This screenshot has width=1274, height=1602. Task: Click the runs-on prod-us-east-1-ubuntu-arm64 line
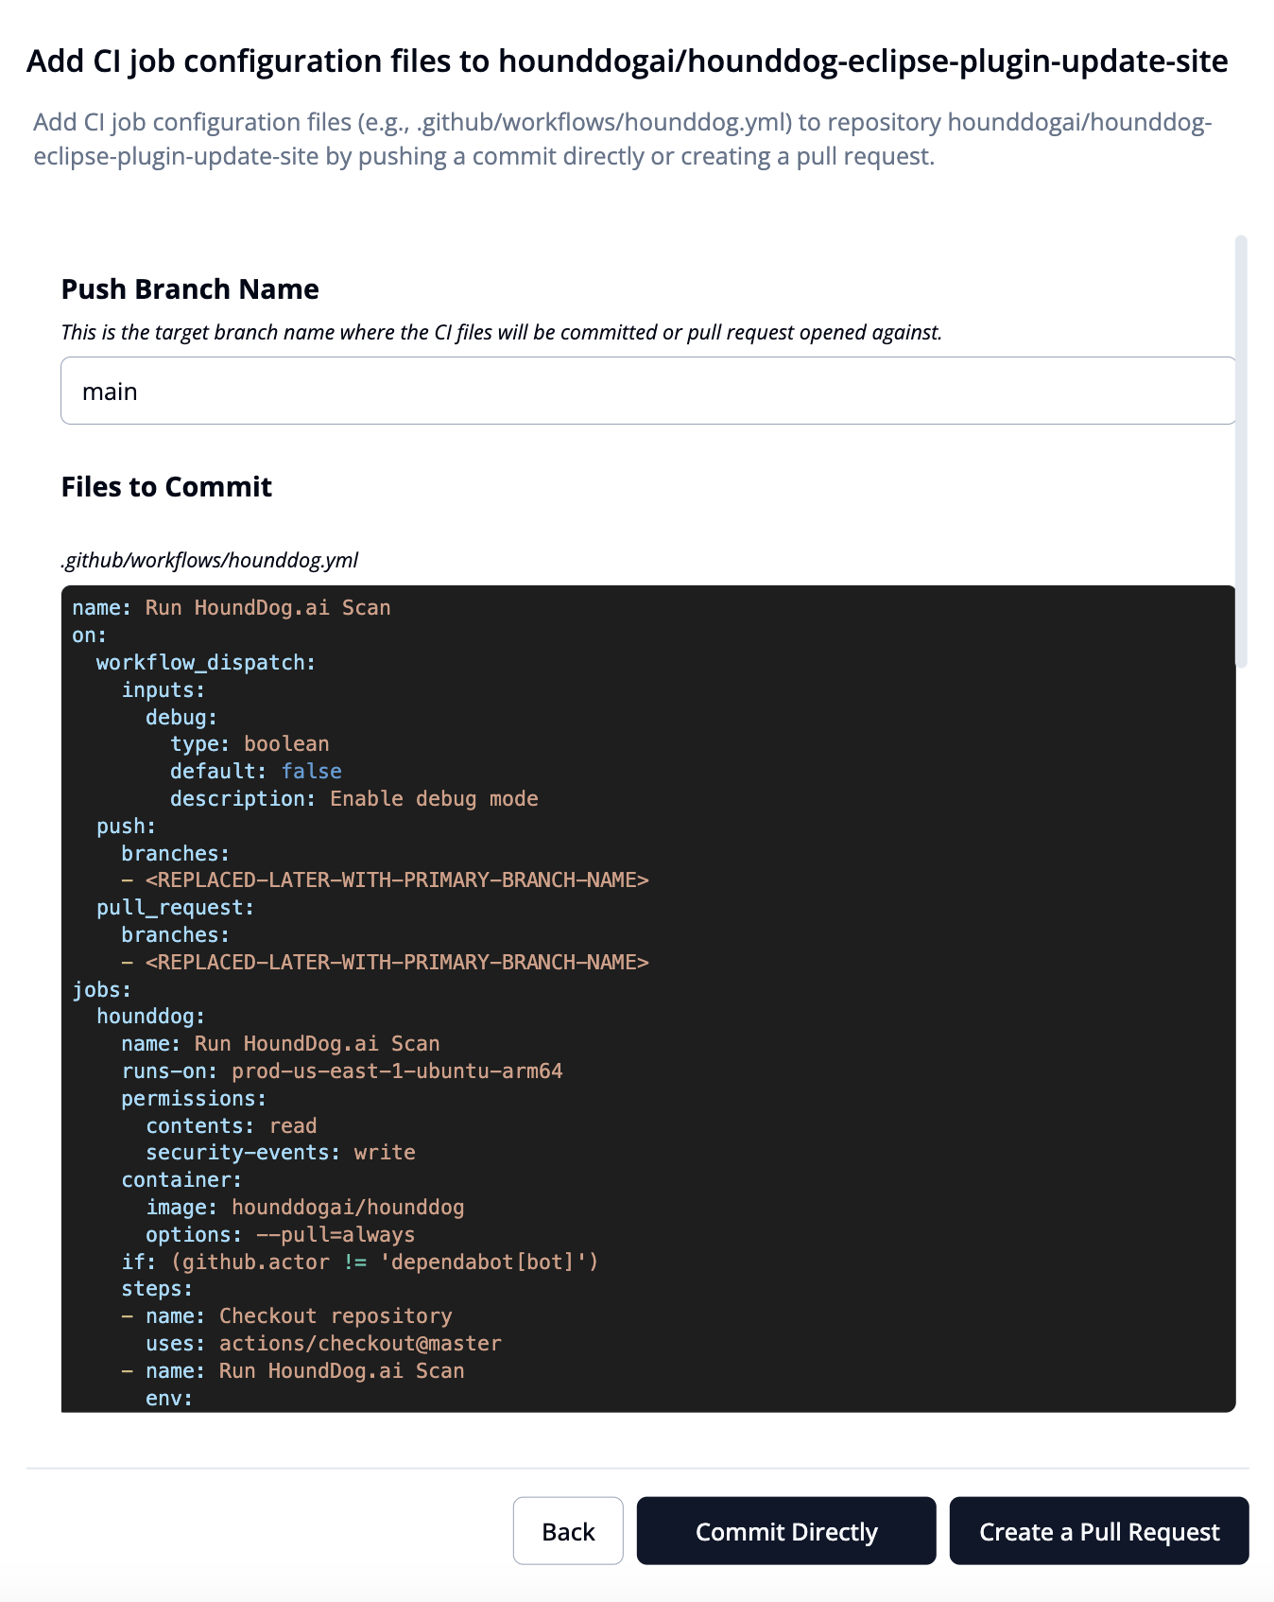tap(341, 1071)
